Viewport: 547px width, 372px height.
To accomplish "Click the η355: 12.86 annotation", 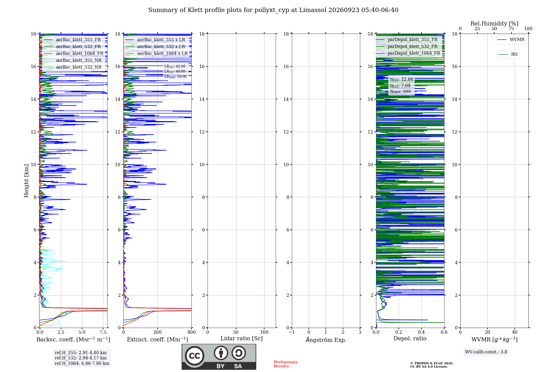I will click(x=401, y=79).
